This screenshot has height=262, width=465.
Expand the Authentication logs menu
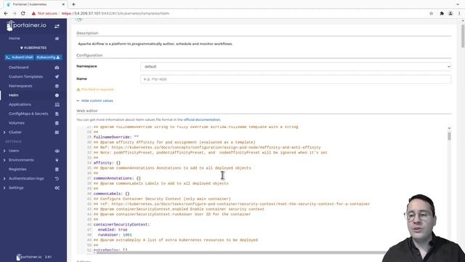click(x=4, y=178)
